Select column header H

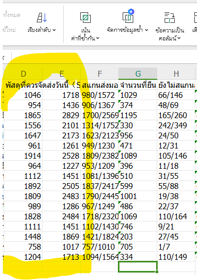tap(176, 74)
